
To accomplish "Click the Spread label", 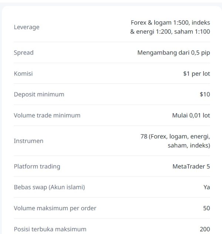I will [x=24, y=53].
